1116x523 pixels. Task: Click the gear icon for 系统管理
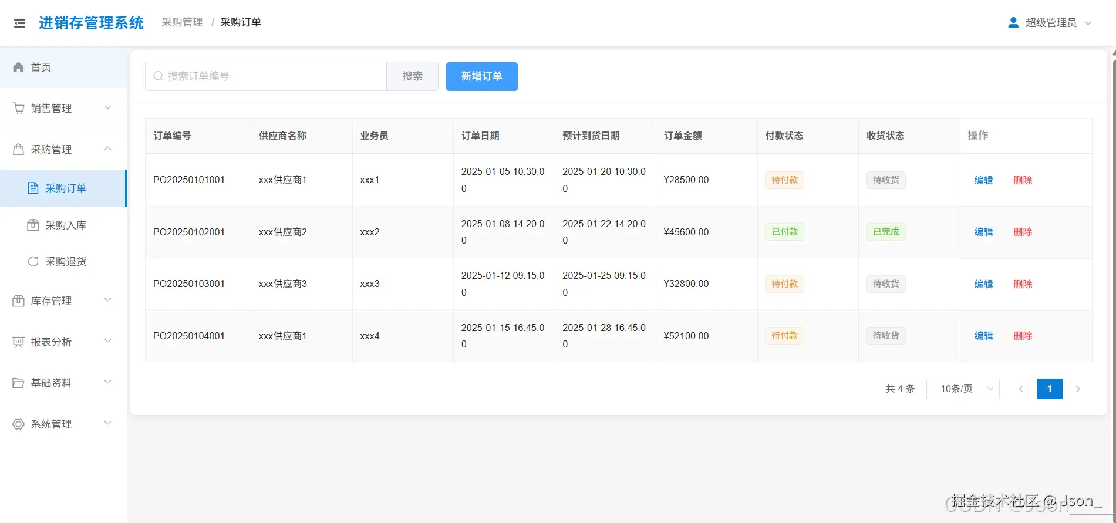tap(19, 424)
